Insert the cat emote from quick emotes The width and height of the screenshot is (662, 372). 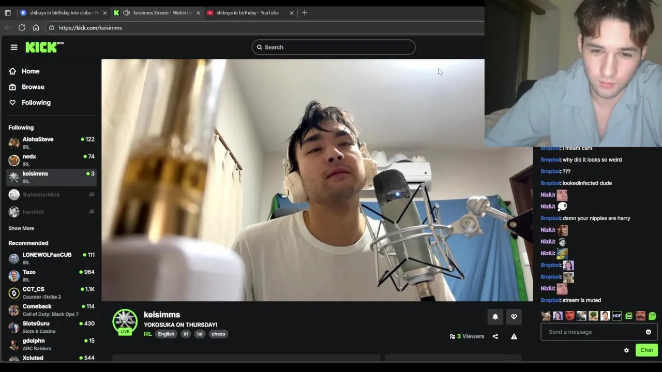[546, 316]
